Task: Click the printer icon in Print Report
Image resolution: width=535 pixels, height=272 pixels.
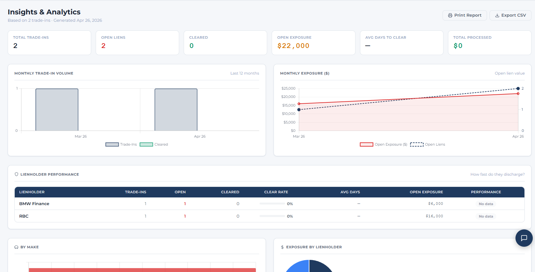Action: click(x=450, y=15)
